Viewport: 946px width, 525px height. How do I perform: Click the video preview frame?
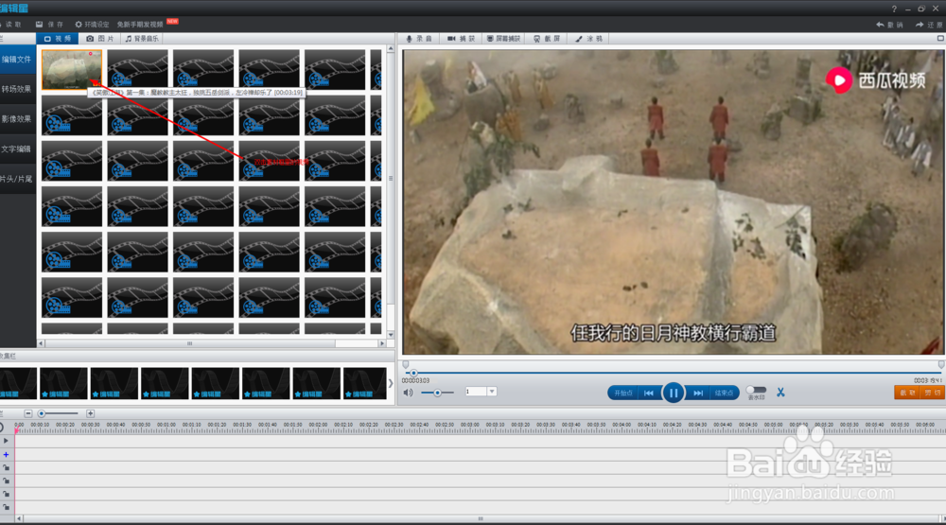[x=674, y=201]
